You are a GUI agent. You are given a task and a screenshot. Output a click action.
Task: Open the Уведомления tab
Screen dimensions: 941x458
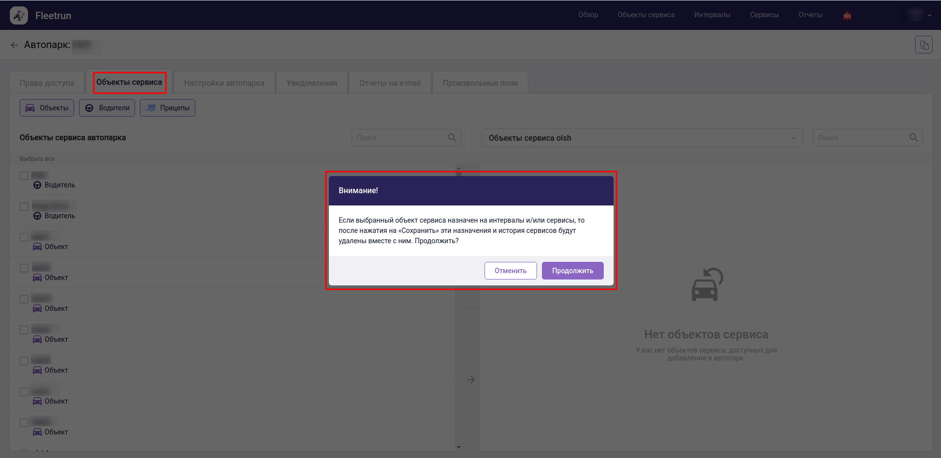(312, 83)
